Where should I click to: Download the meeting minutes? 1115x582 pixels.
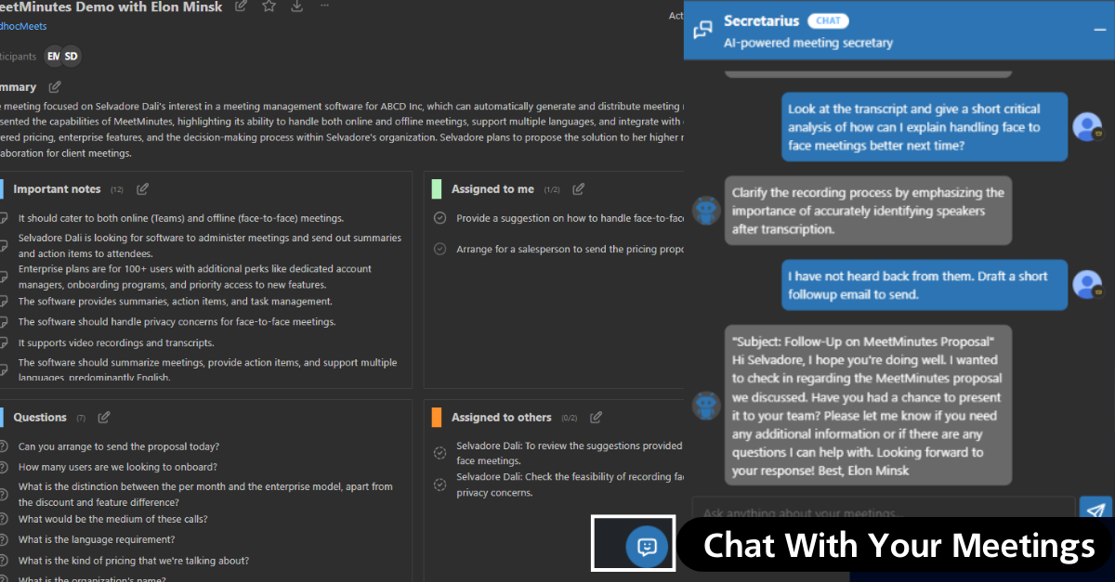tap(296, 6)
